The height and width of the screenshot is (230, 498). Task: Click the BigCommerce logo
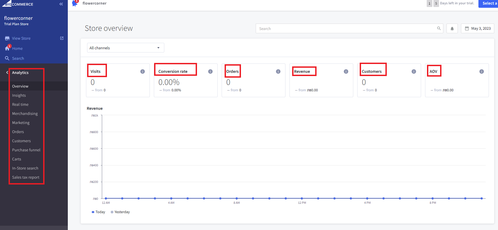click(18, 4)
